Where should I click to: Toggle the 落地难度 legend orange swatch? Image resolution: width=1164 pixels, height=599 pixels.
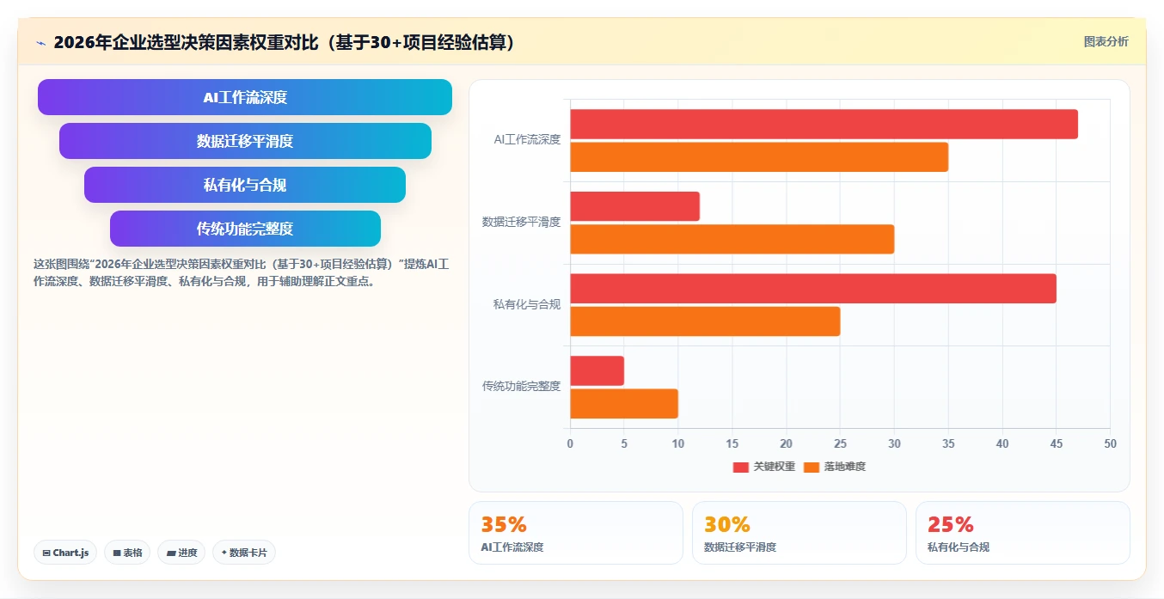tap(812, 467)
